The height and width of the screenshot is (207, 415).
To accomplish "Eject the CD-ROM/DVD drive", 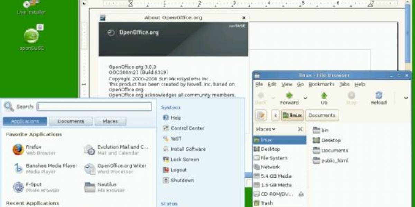I will pos(301,194).
